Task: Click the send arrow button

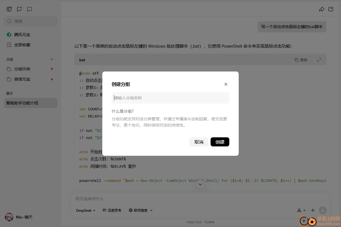Action: tap(323, 210)
